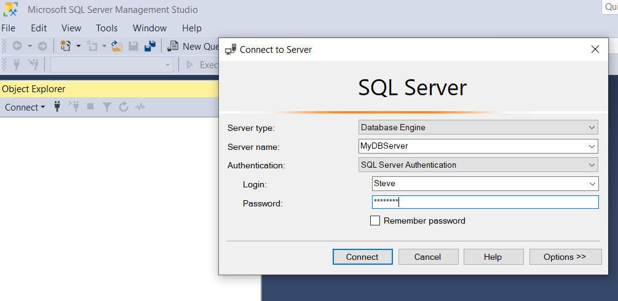
Task: Click the Save All toolbar icon
Action: pos(149,46)
